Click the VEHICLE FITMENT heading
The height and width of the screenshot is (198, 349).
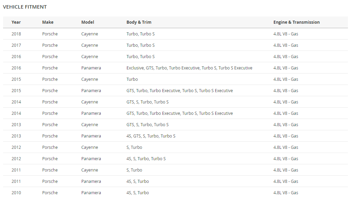(x=25, y=7)
